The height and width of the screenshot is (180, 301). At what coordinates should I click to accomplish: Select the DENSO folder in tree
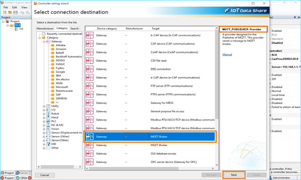[x=60, y=60]
